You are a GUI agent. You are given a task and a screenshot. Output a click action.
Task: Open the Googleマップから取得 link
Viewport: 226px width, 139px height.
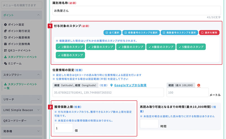(x=130, y=85)
